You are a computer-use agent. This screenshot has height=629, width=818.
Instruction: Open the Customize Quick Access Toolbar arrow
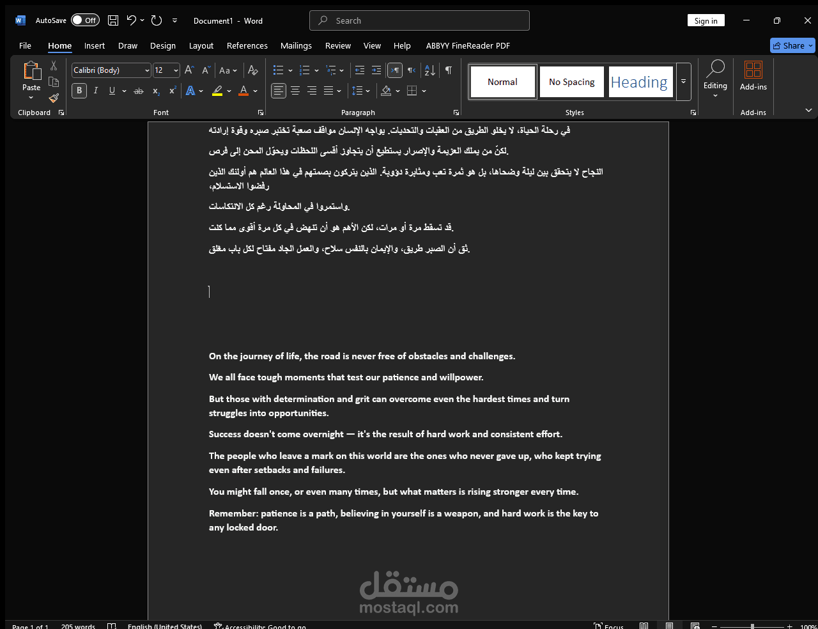(174, 20)
